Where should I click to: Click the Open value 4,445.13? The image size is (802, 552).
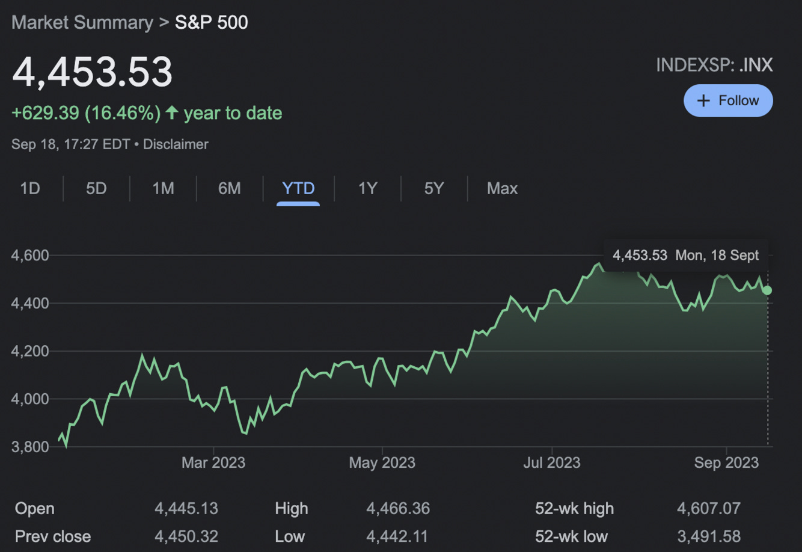point(186,509)
